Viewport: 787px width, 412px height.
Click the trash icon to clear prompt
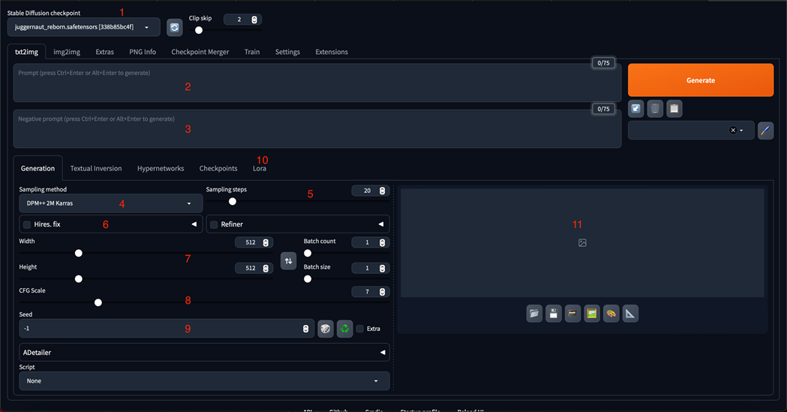(x=655, y=109)
